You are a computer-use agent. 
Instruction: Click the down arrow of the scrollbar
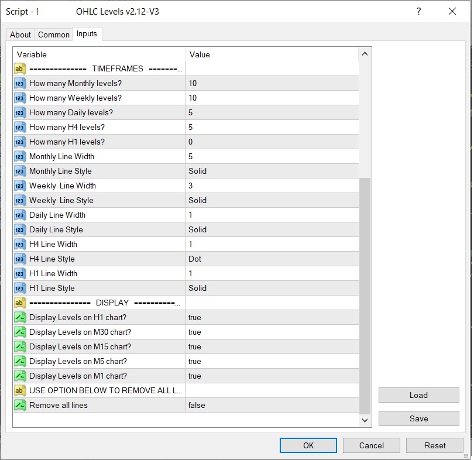(x=365, y=420)
